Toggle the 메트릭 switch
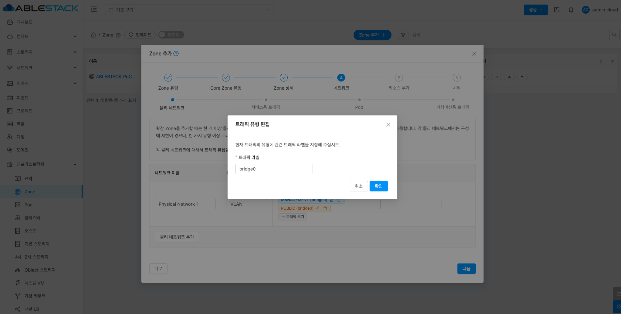This screenshot has height=314, width=621. 171,35
